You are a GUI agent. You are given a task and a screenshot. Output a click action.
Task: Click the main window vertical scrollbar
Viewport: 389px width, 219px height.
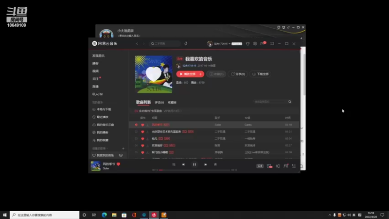(x=304, y=74)
